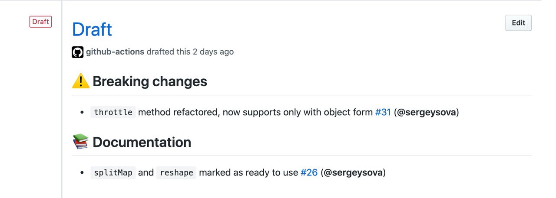
Task: Click the warning sign emoji icon
Action: click(81, 81)
